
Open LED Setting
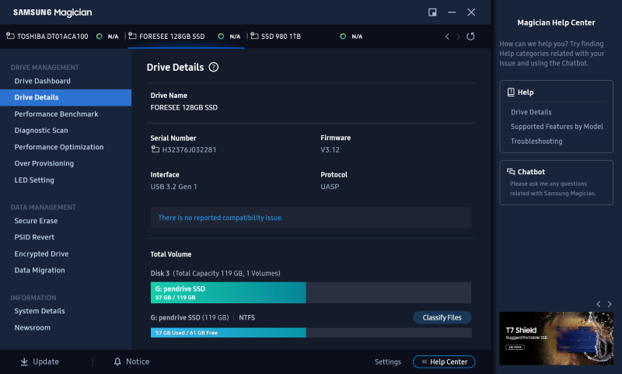[34, 180]
